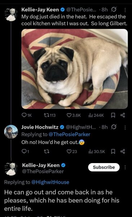Subscribe to Kellie-Jay Keen
The image size is (132, 217).
pos(104,167)
